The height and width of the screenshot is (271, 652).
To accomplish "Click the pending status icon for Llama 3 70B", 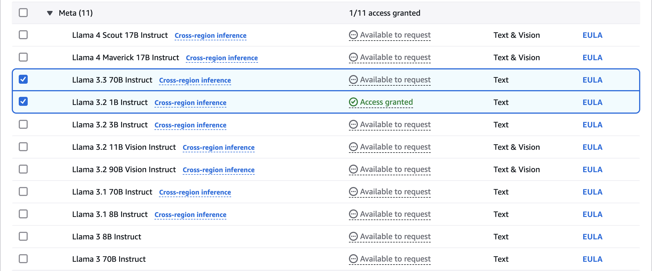I will (x=353, y=259).
